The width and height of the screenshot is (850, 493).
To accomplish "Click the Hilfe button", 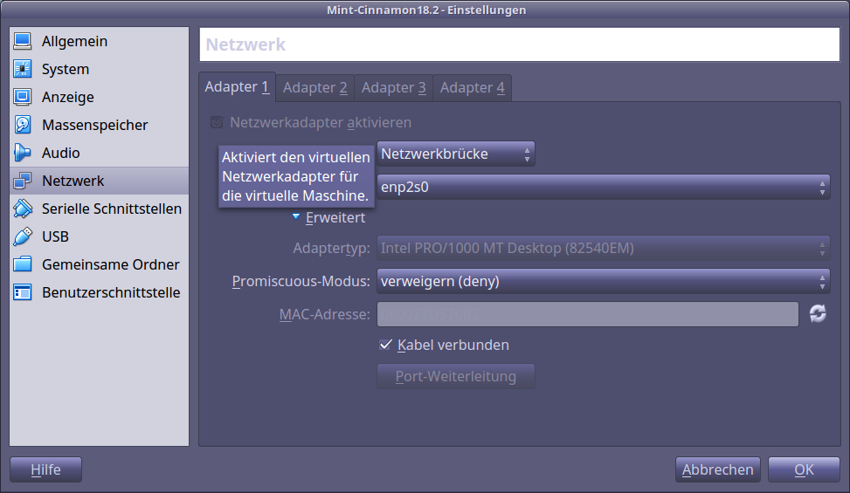I will 46,469.
